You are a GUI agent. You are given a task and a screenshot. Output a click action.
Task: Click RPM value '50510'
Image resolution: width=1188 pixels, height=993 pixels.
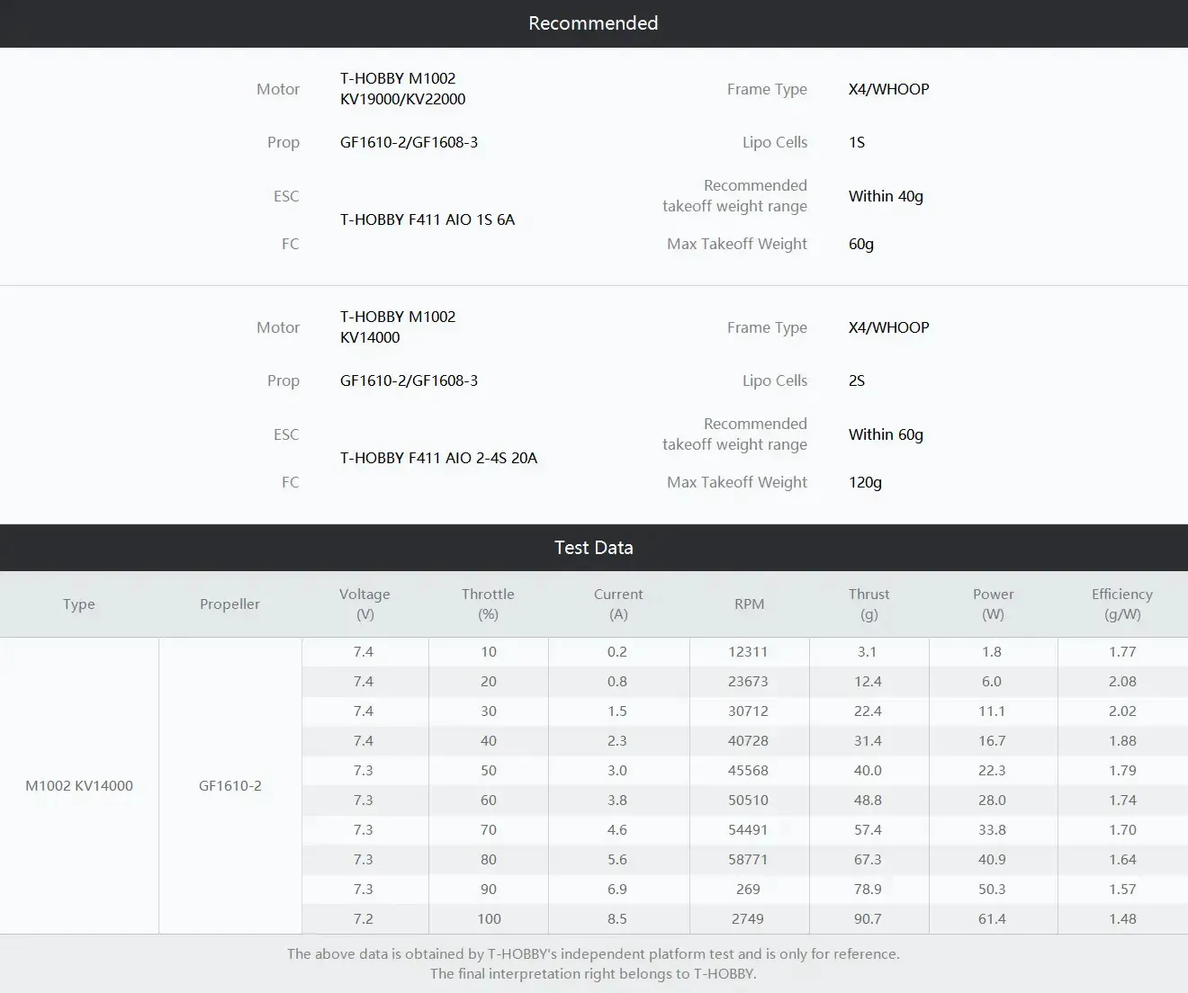pos(749,801)
